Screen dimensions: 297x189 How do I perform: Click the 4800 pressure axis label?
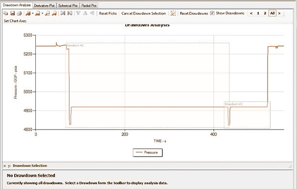[28, 130]
